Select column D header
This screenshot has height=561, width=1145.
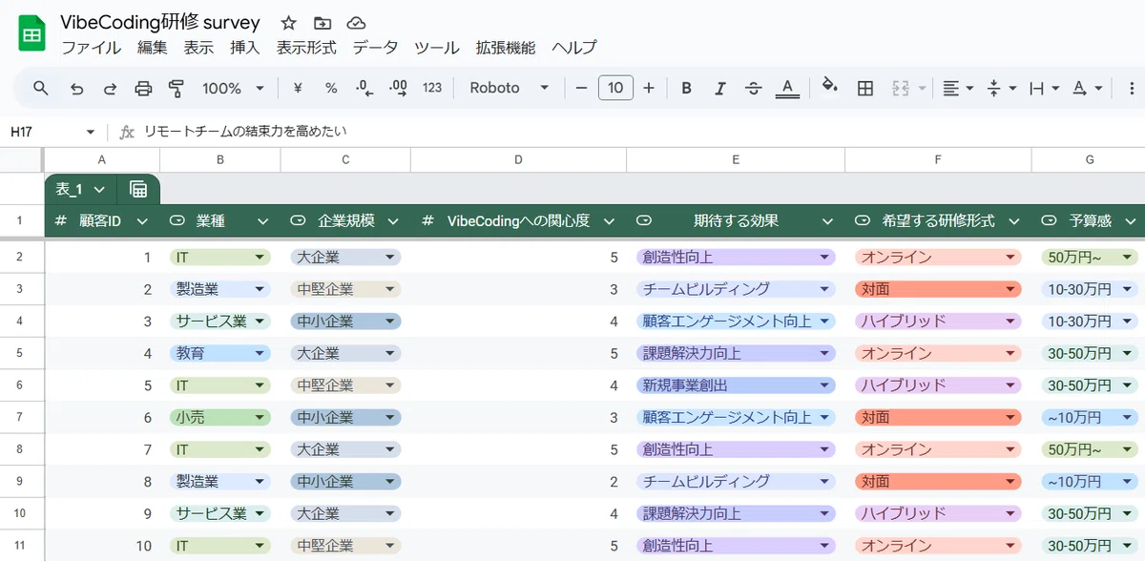point(518,160)
